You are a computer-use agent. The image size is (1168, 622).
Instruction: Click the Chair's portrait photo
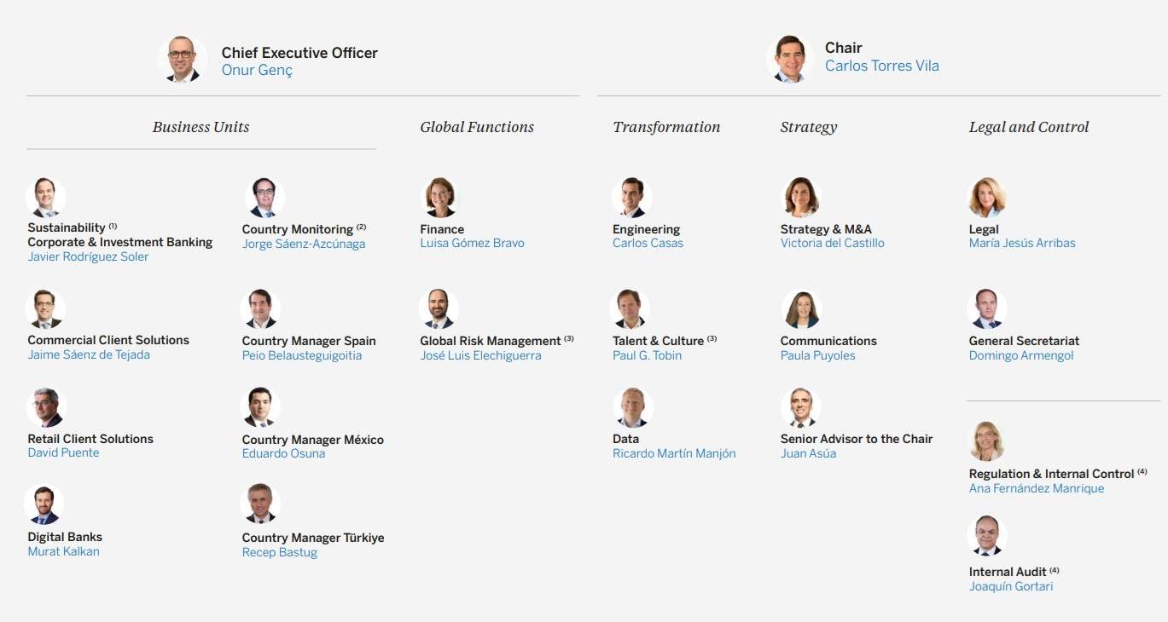(x=790, y=59)
